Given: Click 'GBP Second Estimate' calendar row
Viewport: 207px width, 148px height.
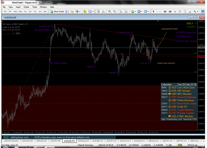Looking at the screenshot, I should point(179,97).
